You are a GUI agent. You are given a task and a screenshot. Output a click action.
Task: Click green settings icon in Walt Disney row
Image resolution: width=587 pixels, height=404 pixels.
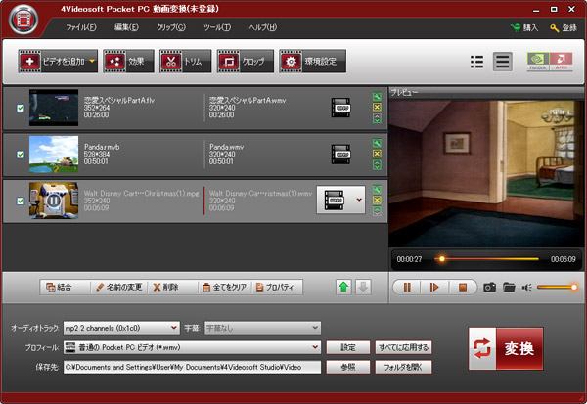pos(377,190)
